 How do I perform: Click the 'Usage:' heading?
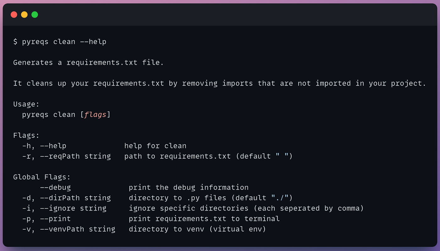(26, 104)
